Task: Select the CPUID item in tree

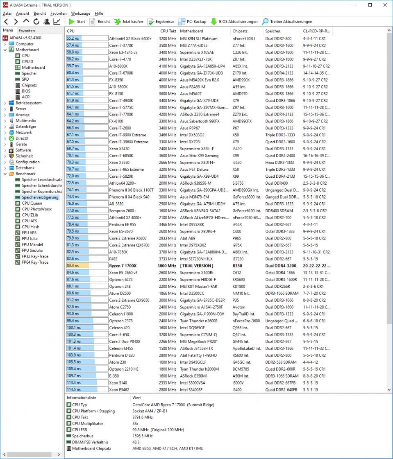Action: pos(24,61)
